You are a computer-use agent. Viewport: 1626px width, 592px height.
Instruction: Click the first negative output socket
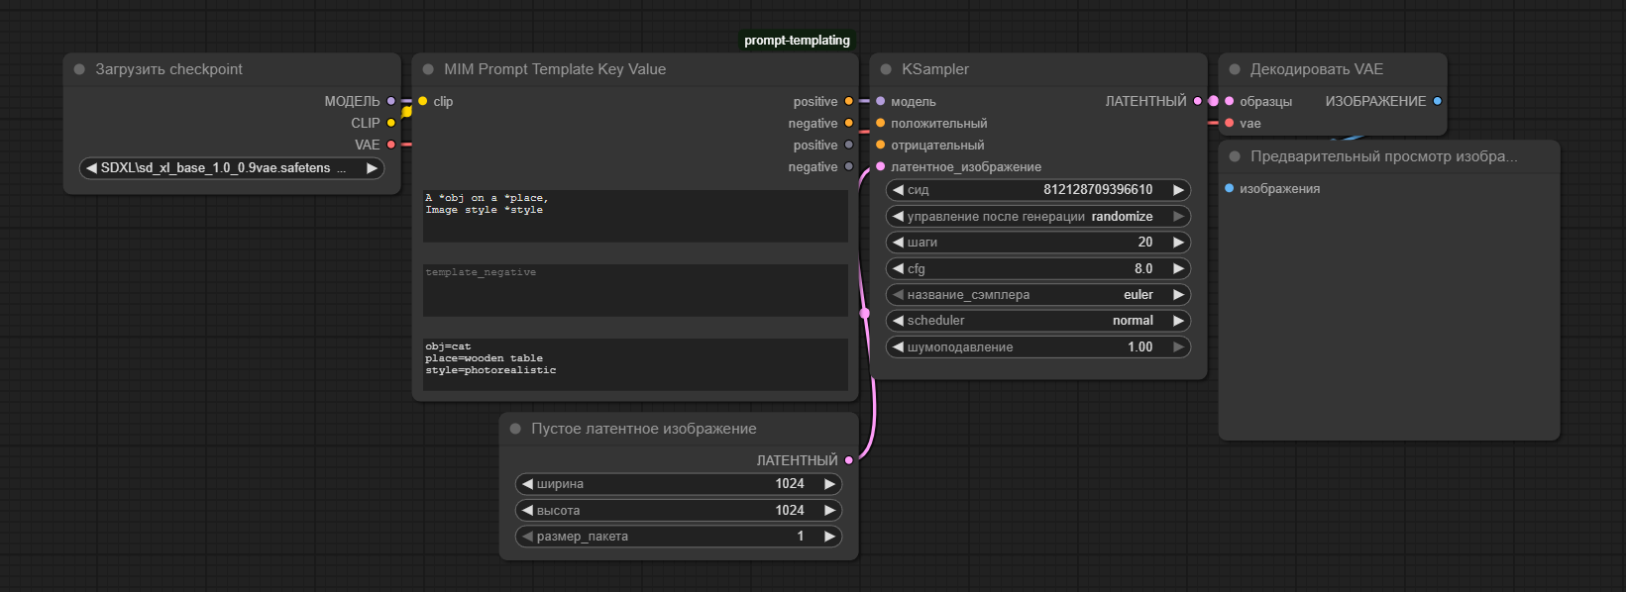click(849, 123)
